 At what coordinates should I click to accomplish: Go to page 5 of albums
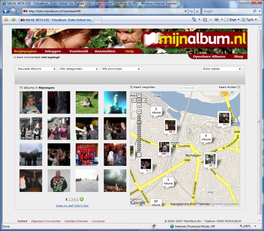[x=77, y=199]
